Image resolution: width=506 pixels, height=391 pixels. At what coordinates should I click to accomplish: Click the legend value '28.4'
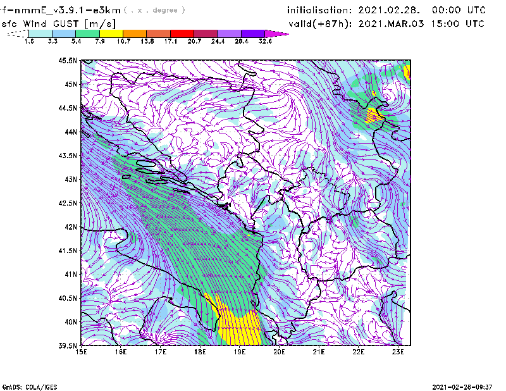(x=242, y=41)
